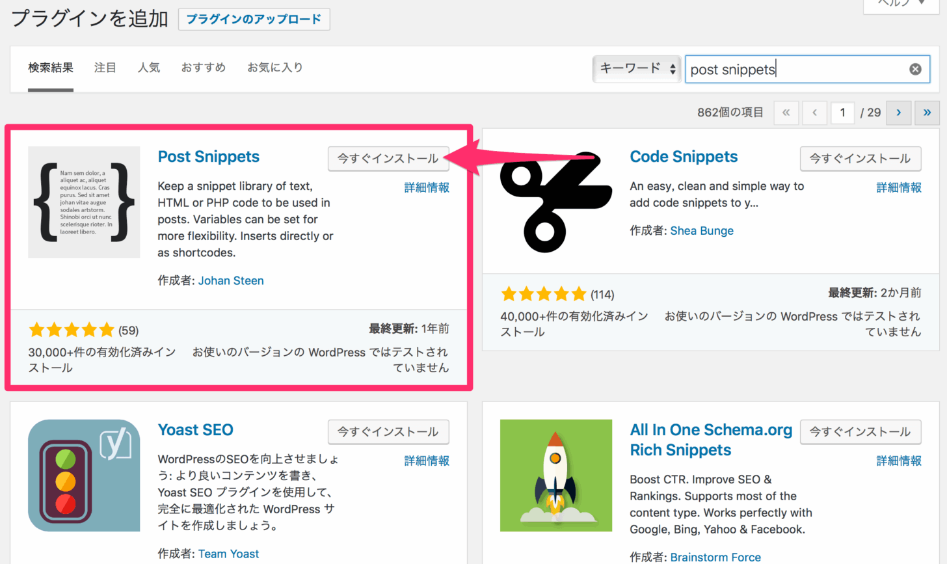
Task: View 詳細情報 for Code Snippets
Action: point(899,187)
